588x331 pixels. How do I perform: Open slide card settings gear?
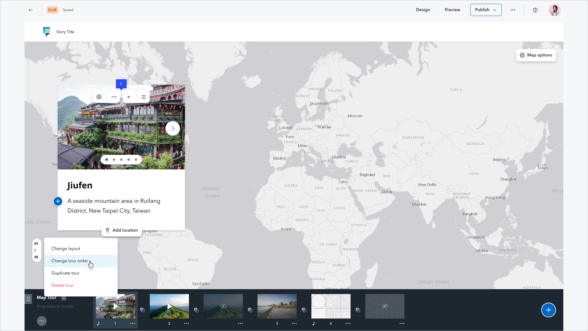pos(99,97)
